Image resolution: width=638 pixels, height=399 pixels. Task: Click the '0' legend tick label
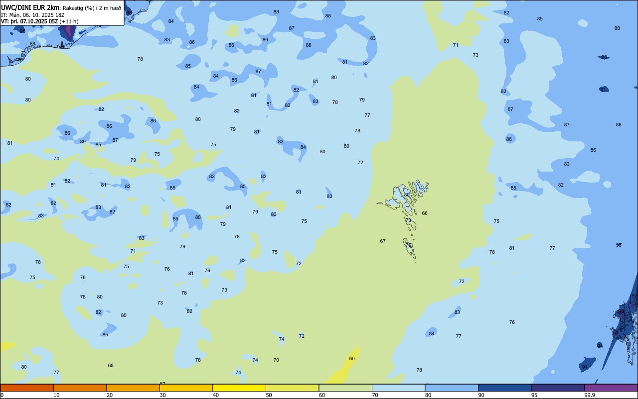(2, 395)
